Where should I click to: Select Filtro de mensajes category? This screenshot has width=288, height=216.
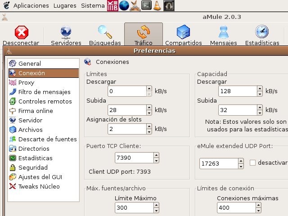[x=44, y=92]
